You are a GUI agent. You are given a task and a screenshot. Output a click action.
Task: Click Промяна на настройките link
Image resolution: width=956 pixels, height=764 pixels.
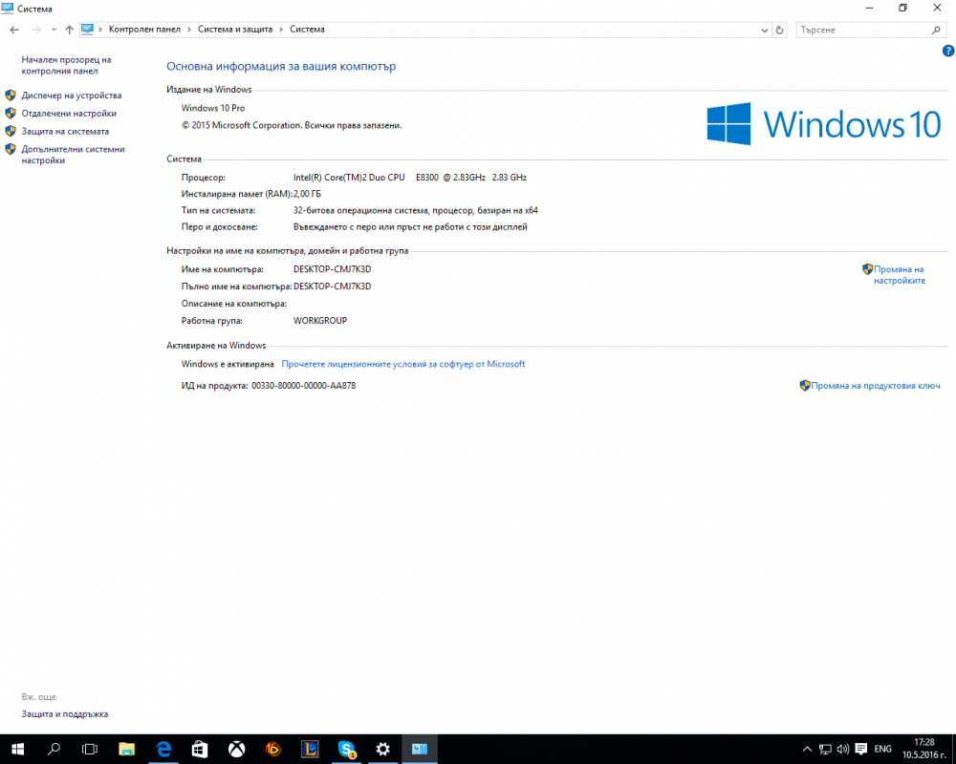pyautogui.click(x=900, y=275)
